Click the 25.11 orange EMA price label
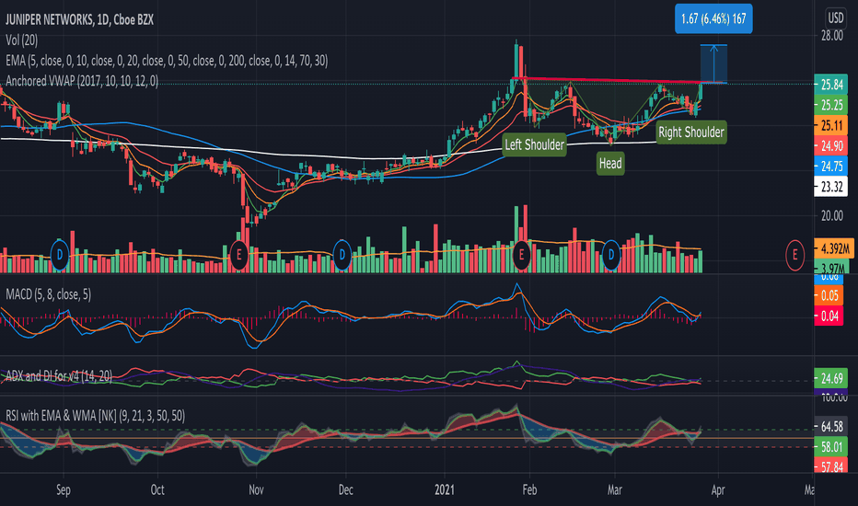The width and height of the screenshot is (858, 506). [x=831, y=126]
